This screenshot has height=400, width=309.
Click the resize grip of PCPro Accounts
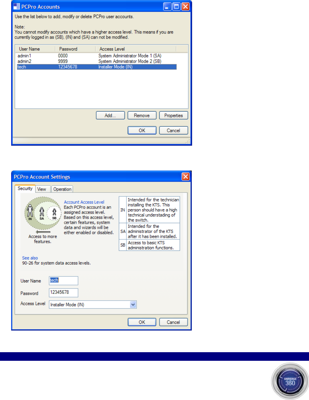pos(188,141)
